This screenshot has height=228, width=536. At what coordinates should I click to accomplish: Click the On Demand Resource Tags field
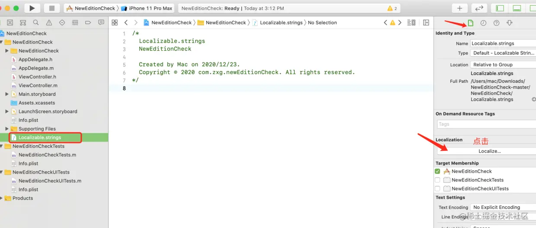(487, 124)
